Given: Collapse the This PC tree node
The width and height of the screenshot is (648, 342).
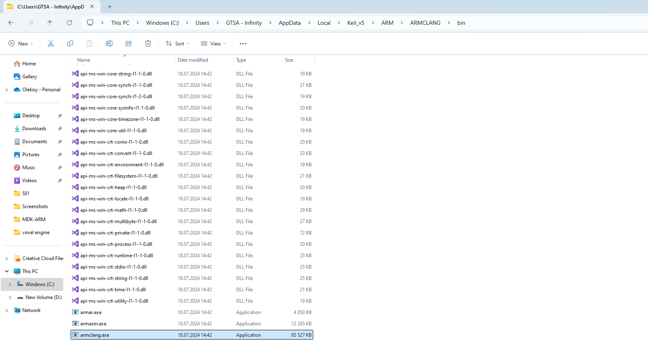Looking at the screenshot, I should [7, 271].
